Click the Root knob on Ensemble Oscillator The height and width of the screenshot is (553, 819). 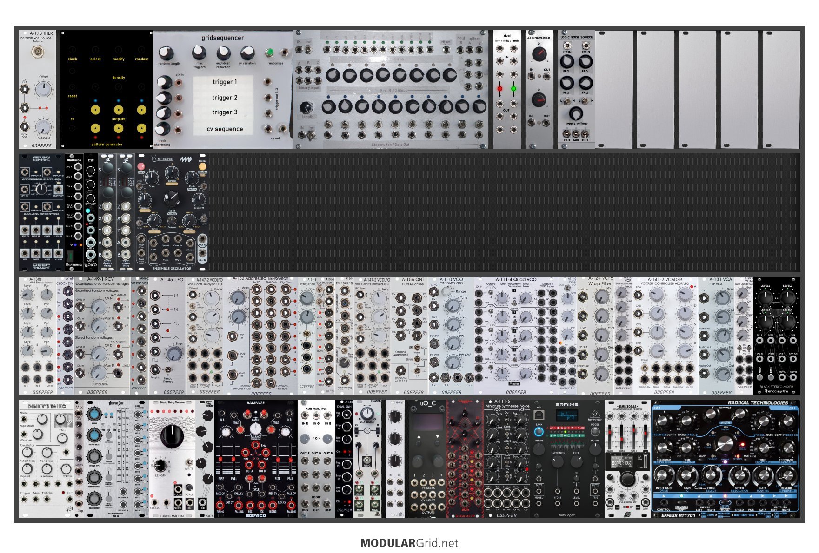[172, 199]
